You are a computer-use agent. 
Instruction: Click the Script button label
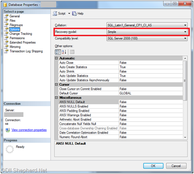click(62, 13)
